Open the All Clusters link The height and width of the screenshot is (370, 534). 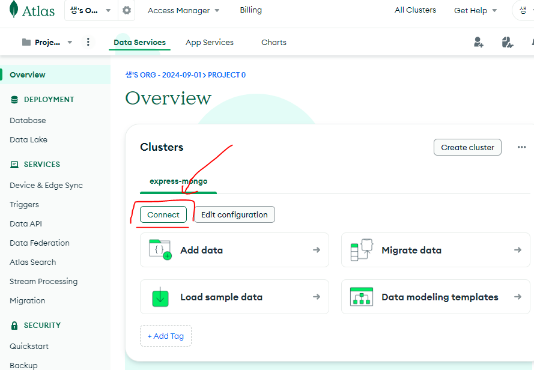415,10
